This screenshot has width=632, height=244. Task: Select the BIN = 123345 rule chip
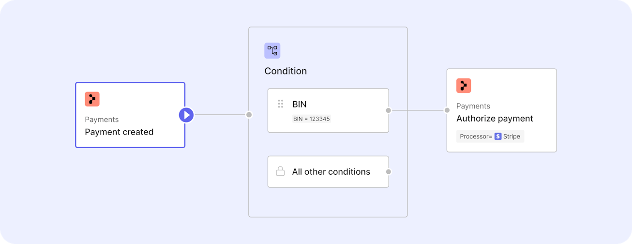tap(311, 119)
